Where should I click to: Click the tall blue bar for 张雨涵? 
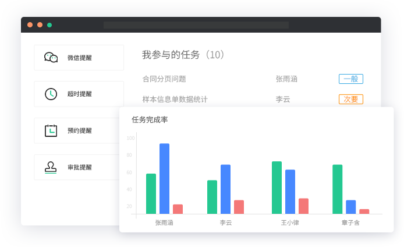[x=164, y=179]
